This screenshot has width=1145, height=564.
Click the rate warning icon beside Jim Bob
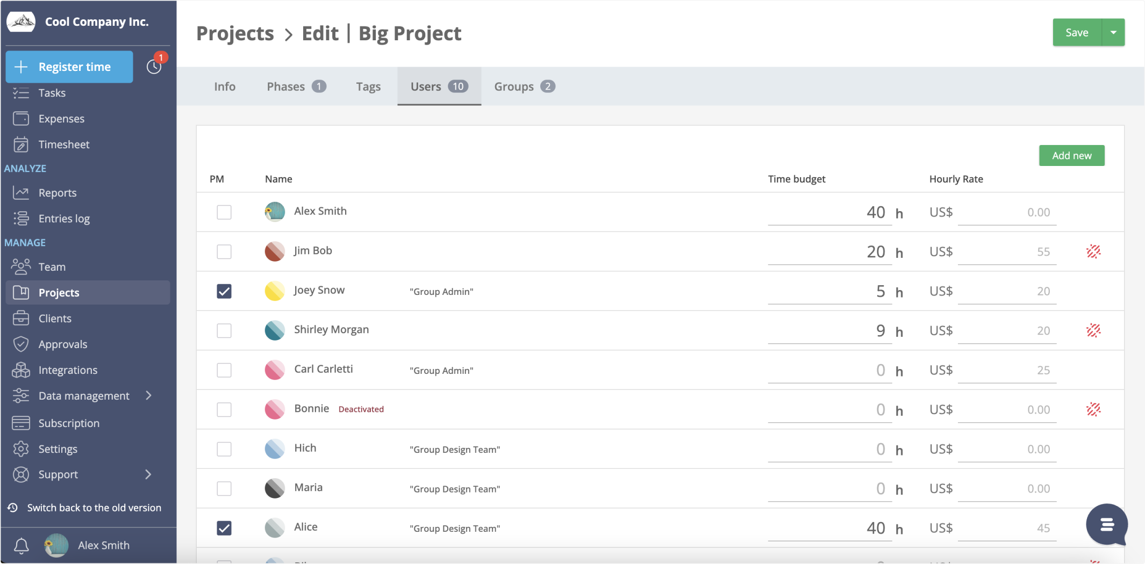1094,251
